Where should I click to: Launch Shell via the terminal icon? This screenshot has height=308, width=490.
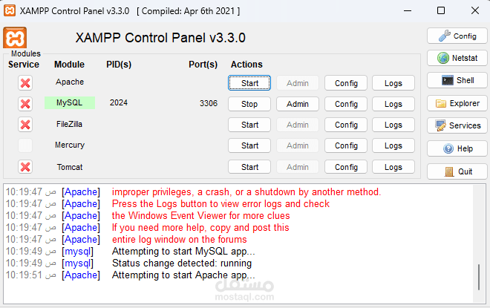(448, 80)
